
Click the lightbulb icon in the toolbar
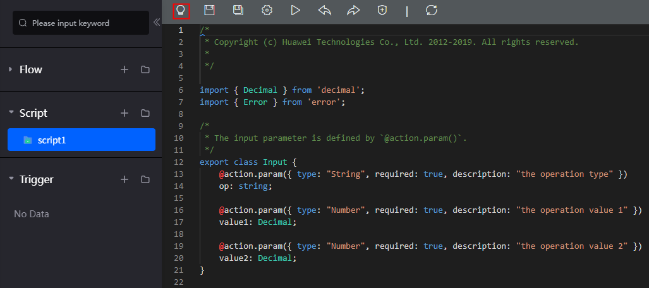(x=181, y=11)
